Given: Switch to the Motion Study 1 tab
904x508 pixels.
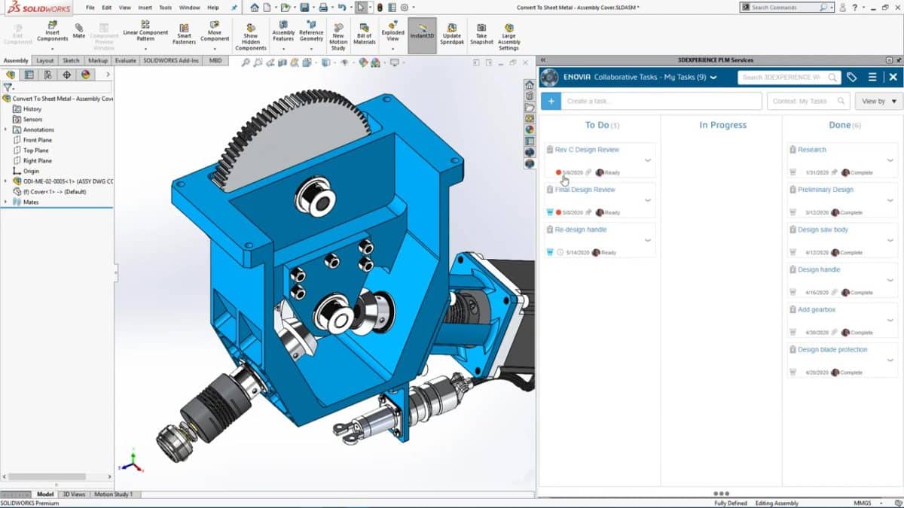Looking at the screenshot, I should pos(114,494).
